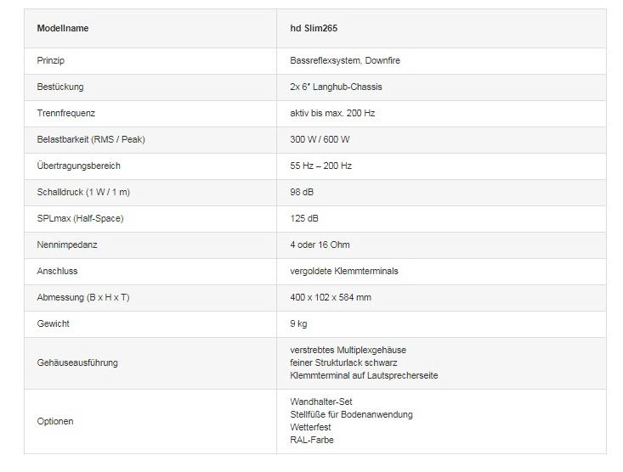
Task: Click the Trennfrequenz label
Action: tap(66, 113)
